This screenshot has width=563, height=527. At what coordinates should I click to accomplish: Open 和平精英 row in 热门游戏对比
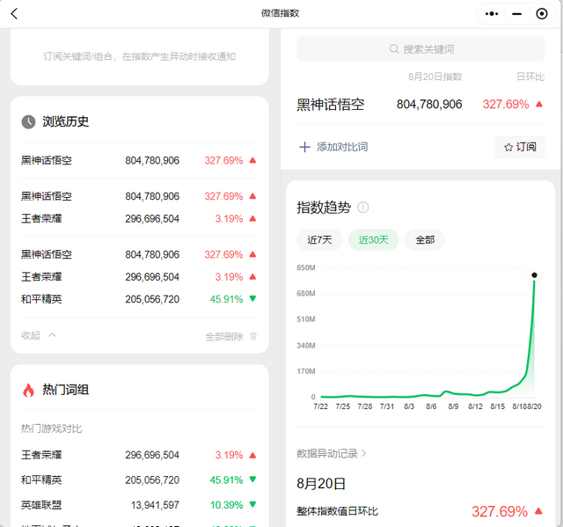point(139,480)
